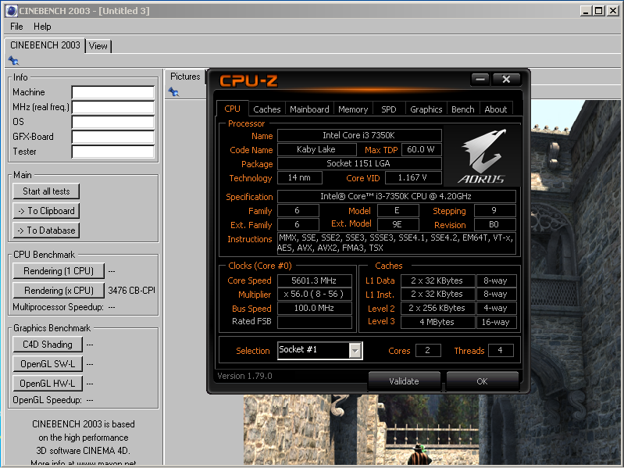Click the Intel Core i3 7350K name field
This screenshot has height=468, width=624.
pyautogui.click(x=359, y=135)
